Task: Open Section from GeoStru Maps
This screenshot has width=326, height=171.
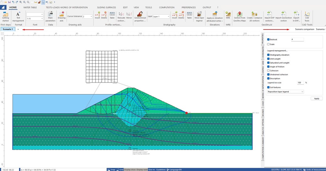Action: point(239,17)
